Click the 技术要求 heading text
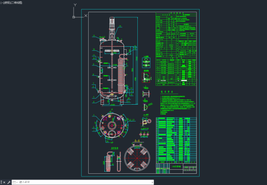 click(167, 91)
